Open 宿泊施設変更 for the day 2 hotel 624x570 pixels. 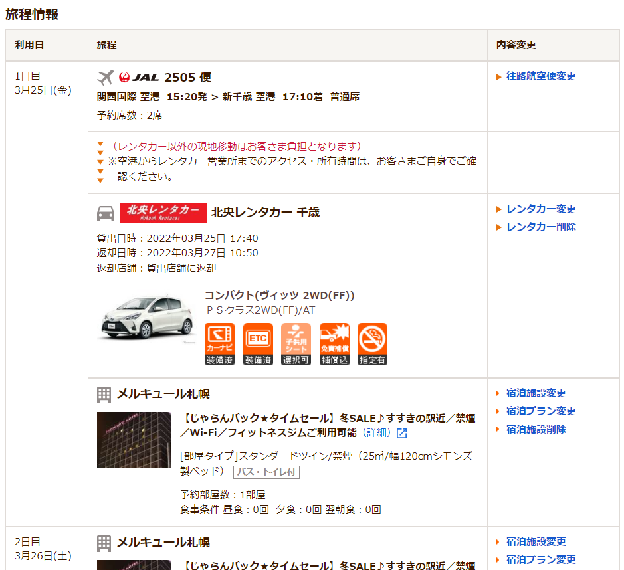pos(536,541)
